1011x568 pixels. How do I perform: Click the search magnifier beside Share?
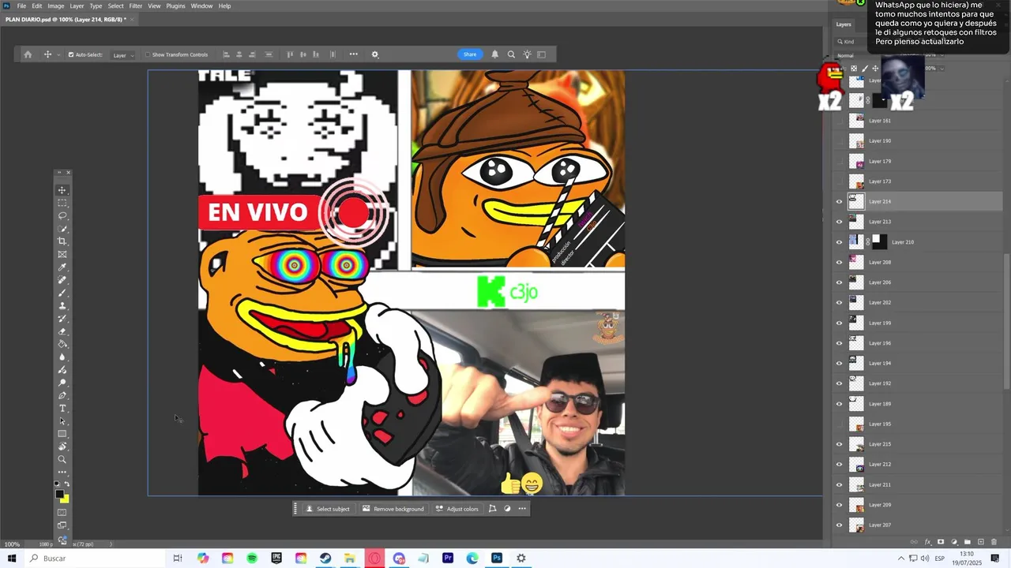pos(511,54)
